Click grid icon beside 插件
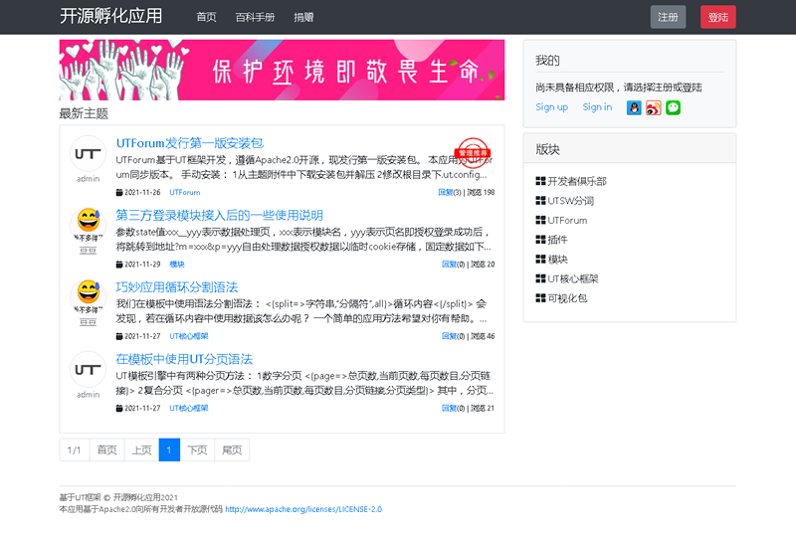Viewport: 796px width, 540px height. click(540, 240)
